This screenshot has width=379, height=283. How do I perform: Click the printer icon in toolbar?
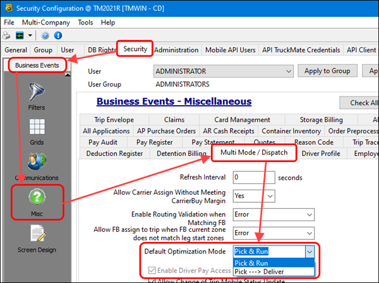(6, 36)
